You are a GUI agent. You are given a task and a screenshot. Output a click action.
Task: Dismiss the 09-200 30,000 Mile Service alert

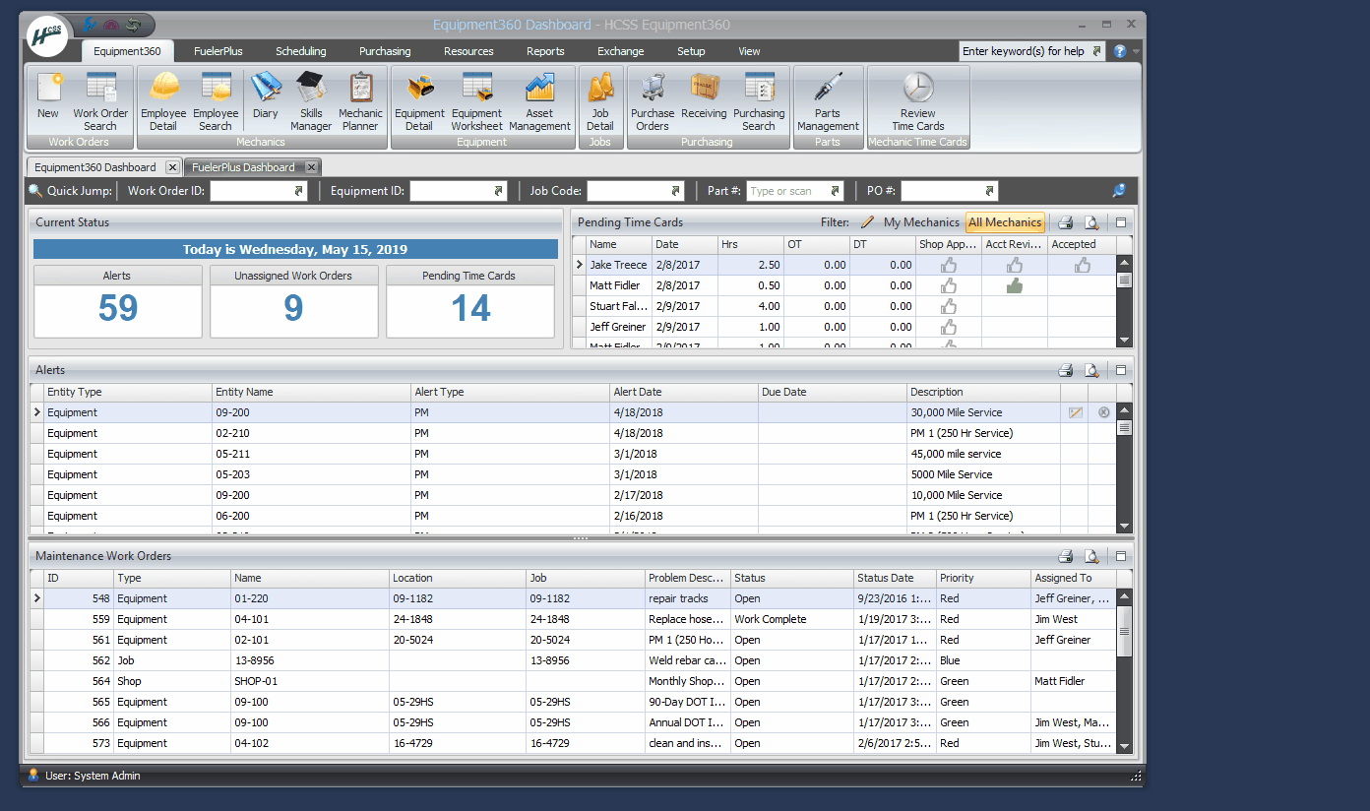pyautogui.click(x=1103, y=412)
